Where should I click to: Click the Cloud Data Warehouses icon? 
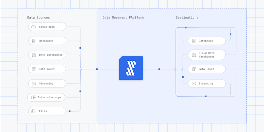[194, 55]
